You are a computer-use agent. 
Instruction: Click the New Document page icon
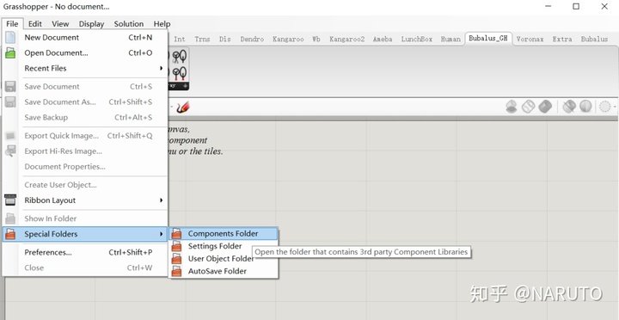tap(10, 38)
